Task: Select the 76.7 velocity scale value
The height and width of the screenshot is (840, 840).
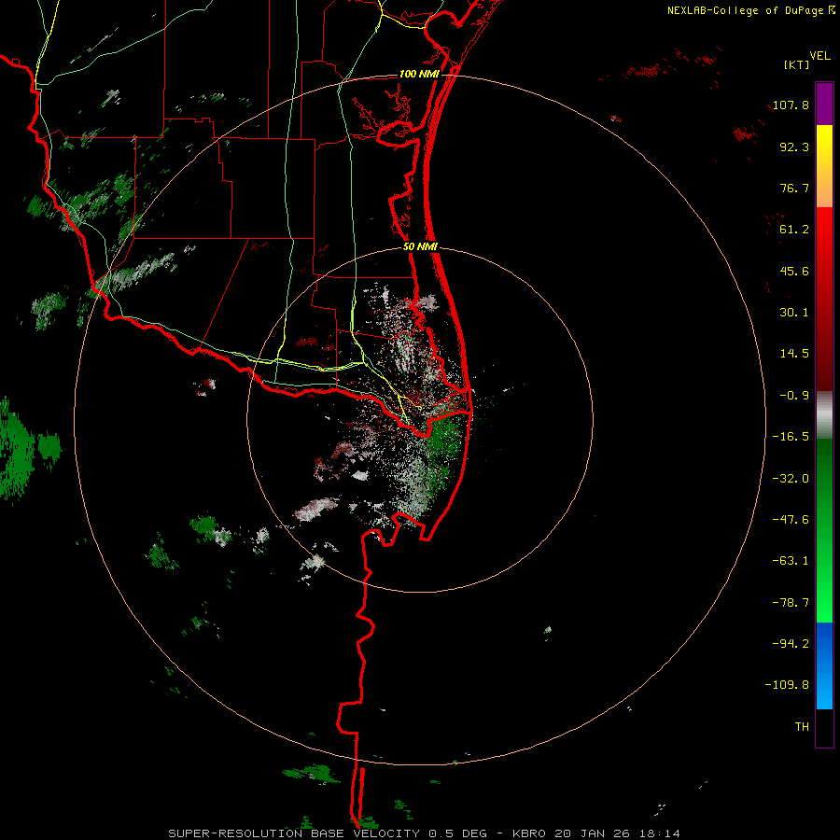Action: coord(794,188)
